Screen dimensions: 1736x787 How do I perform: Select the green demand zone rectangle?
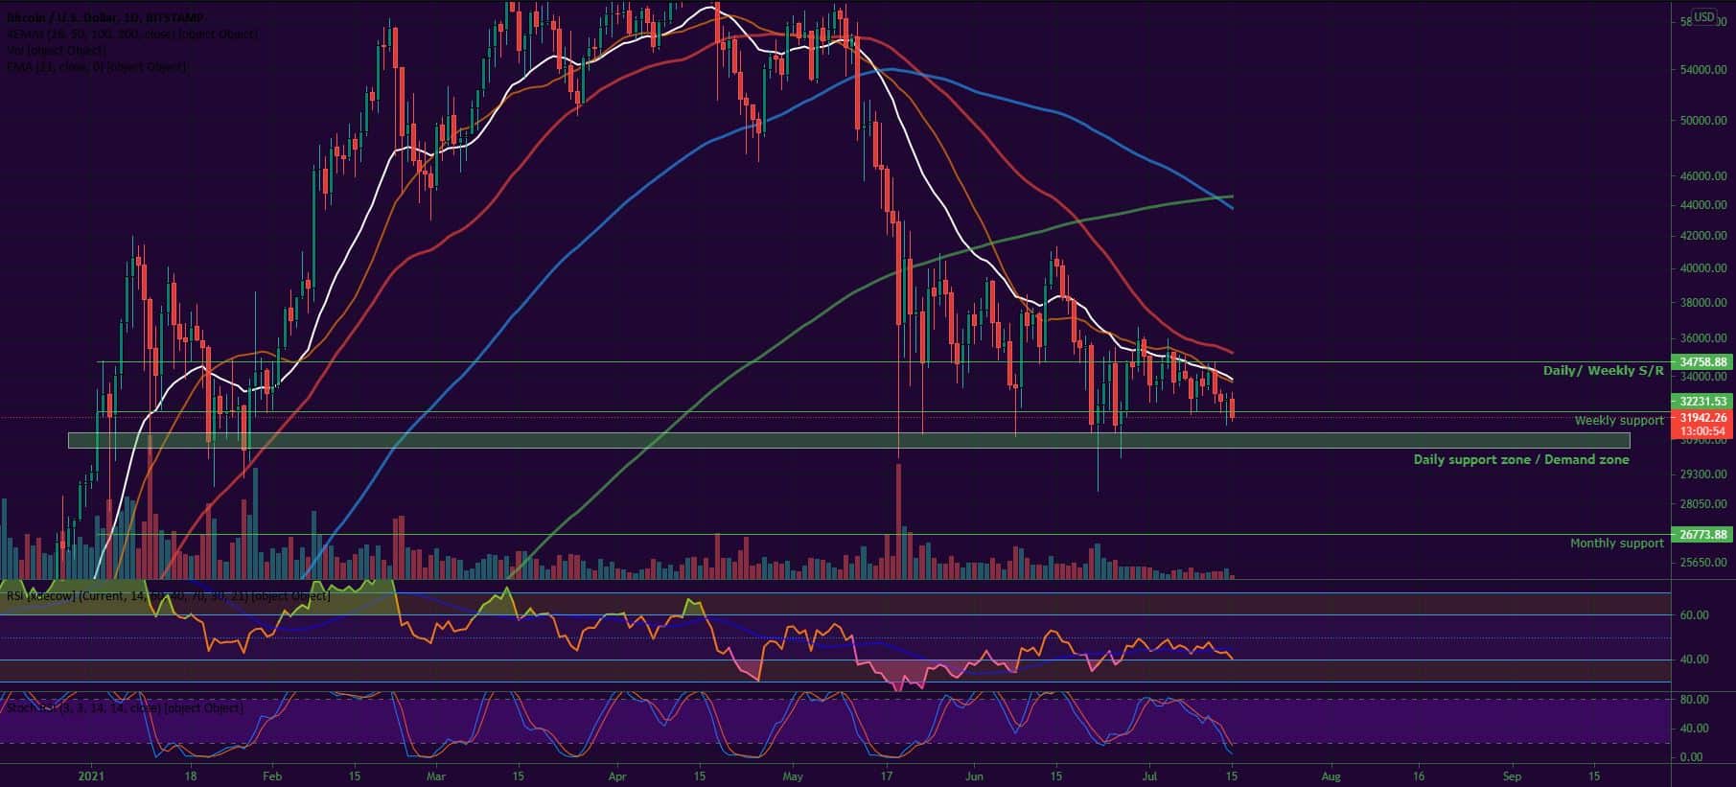(848, 441)
